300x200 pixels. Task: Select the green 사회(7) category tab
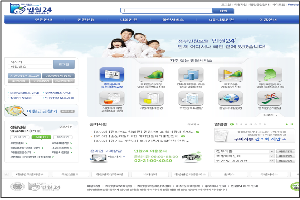(x=42, y=137)
